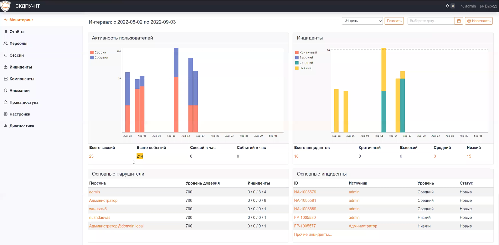Click the printer icon in Напечатать
Screen dimensions: 499x245
click(x=469, y=21)
